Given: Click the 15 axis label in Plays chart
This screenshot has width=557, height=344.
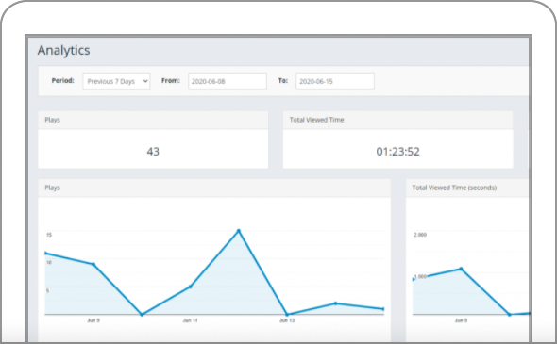Looking at the screenshot, I should (x=49, y=235).
